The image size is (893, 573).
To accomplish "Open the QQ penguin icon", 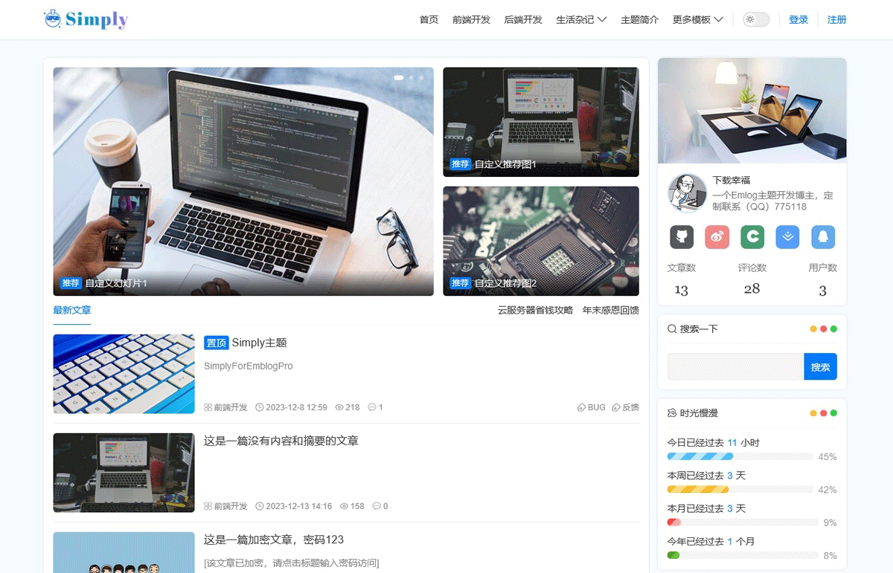I will [823, 237].
